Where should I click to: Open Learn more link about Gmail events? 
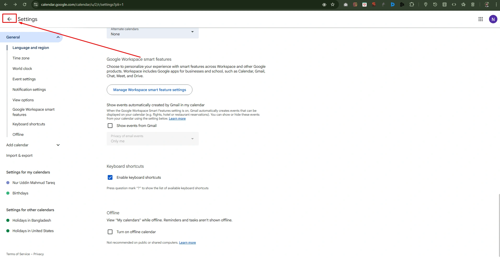click(177, 119)
